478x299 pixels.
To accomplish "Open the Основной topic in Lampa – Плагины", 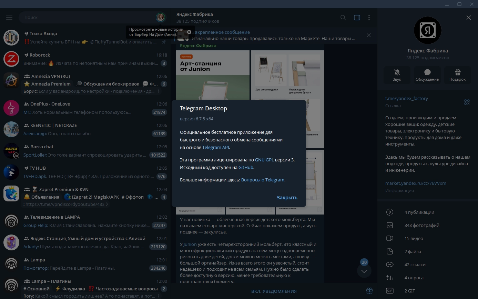I will 37,289.
